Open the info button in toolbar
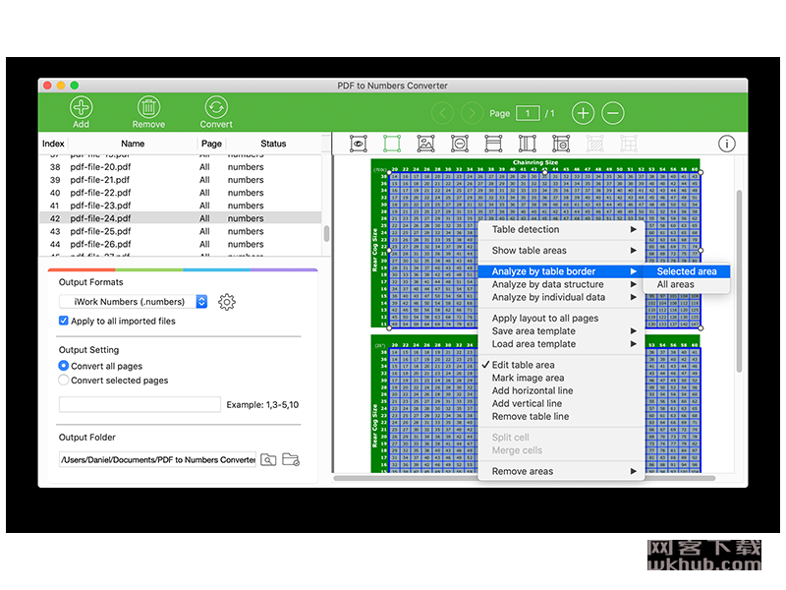Image resolution: width=786 pixels, height=590 pixels. coord(727,144)
